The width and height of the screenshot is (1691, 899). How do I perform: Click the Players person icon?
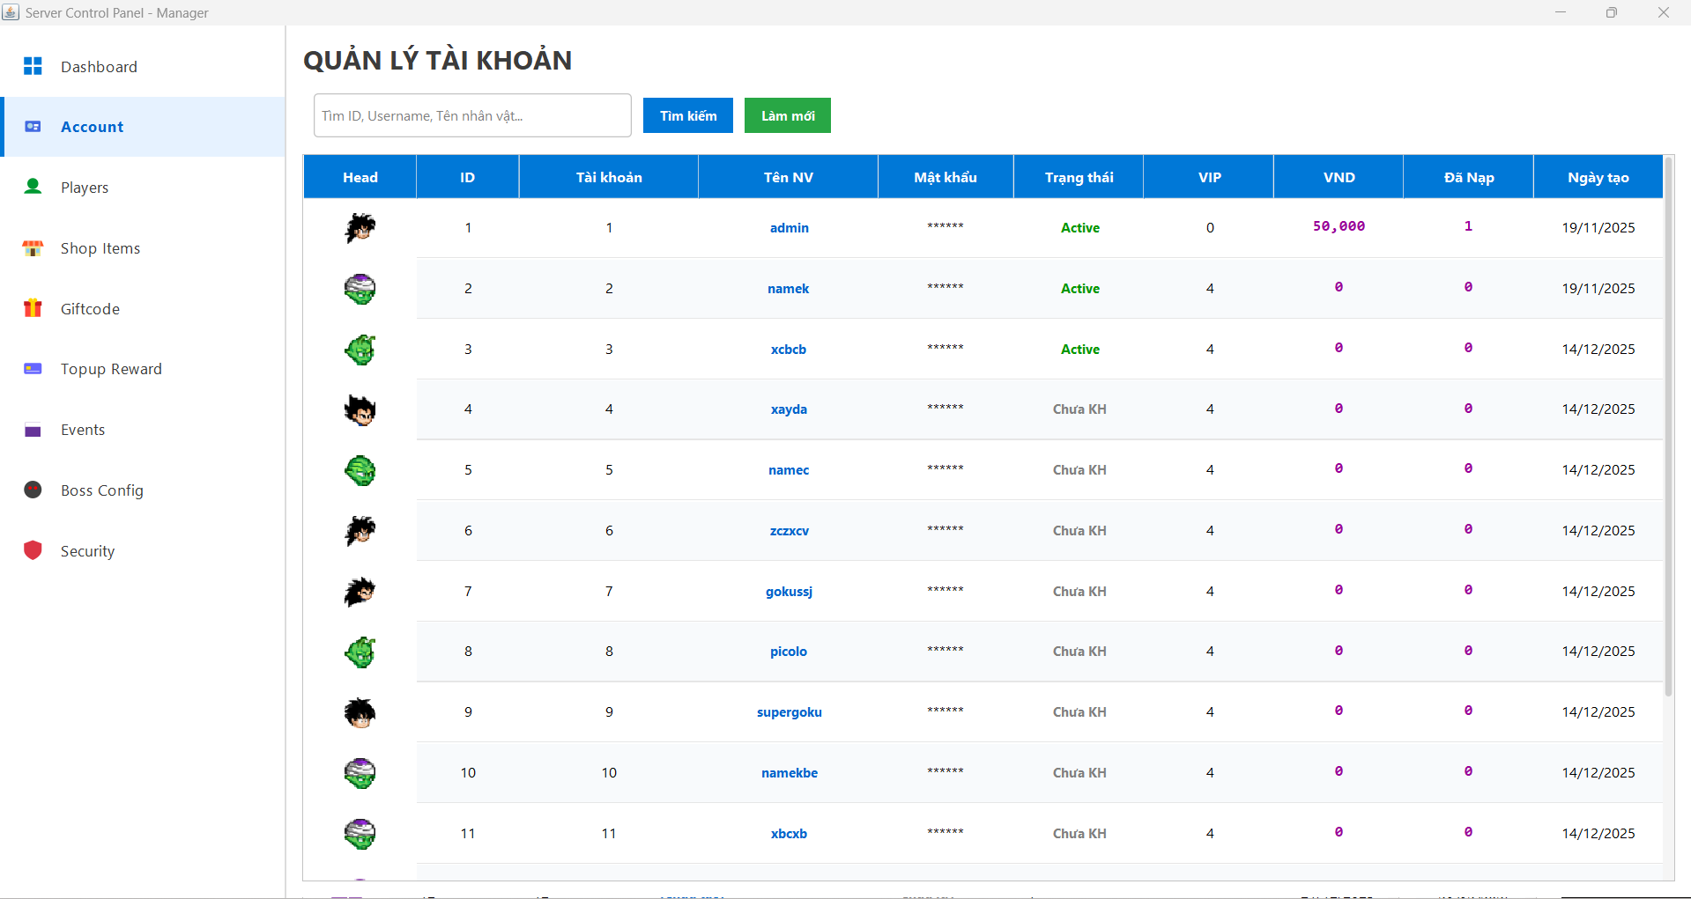pyautogui.click(x=33, y=187)
